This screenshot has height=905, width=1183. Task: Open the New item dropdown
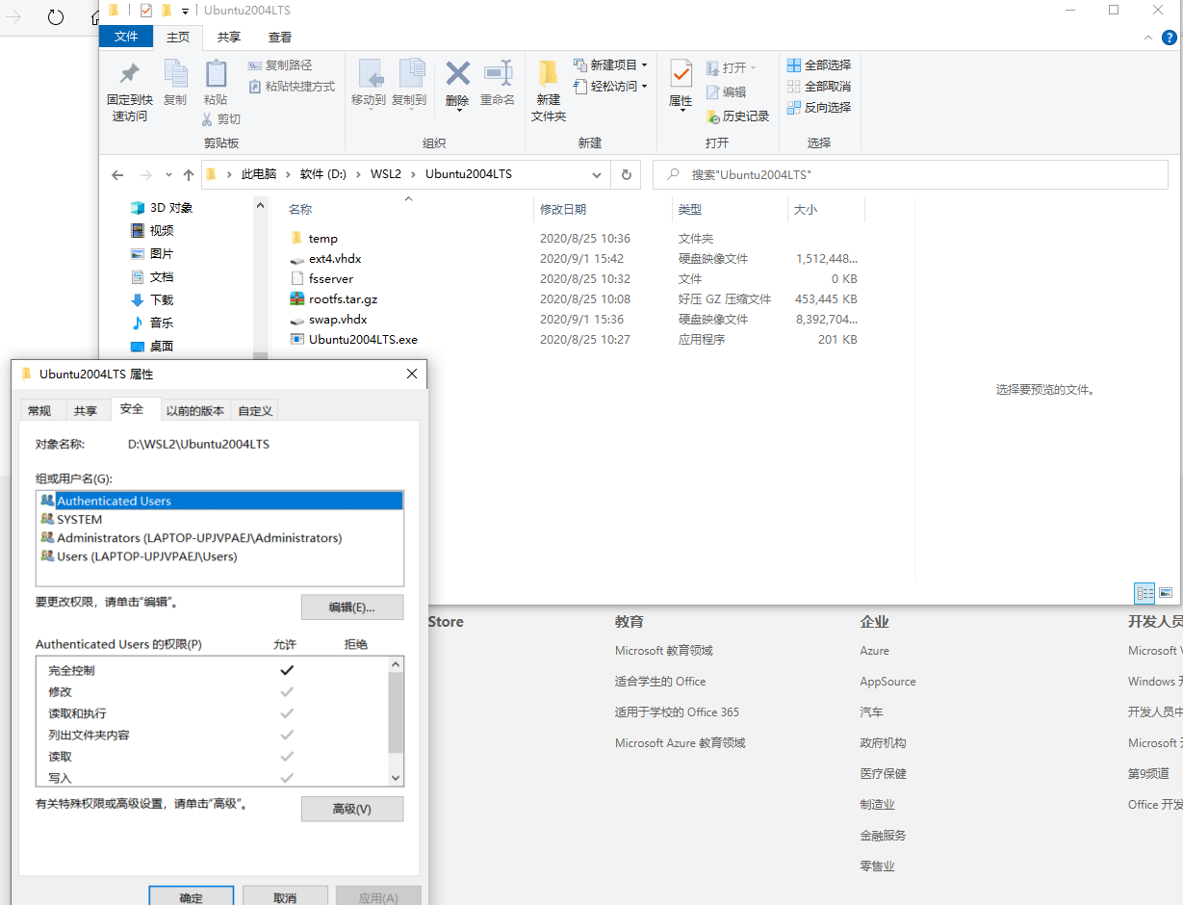(610, 65)
